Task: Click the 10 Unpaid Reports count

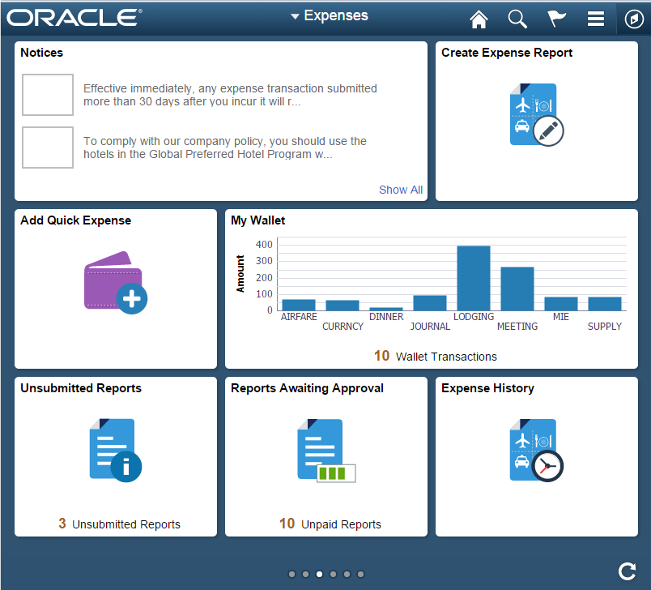Action: coord(330,524)
